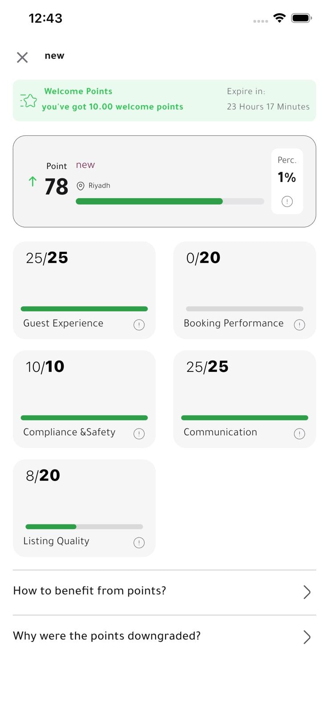This screenshot has height=714, width=329.
Task: Tap Booking Performance info icon
Action: [x=299, y=324]
